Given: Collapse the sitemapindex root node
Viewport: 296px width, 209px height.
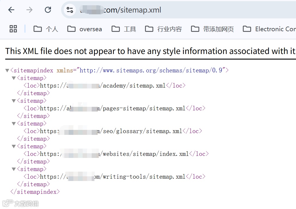Looking at the screenshot, I should [x=7, y=71].
